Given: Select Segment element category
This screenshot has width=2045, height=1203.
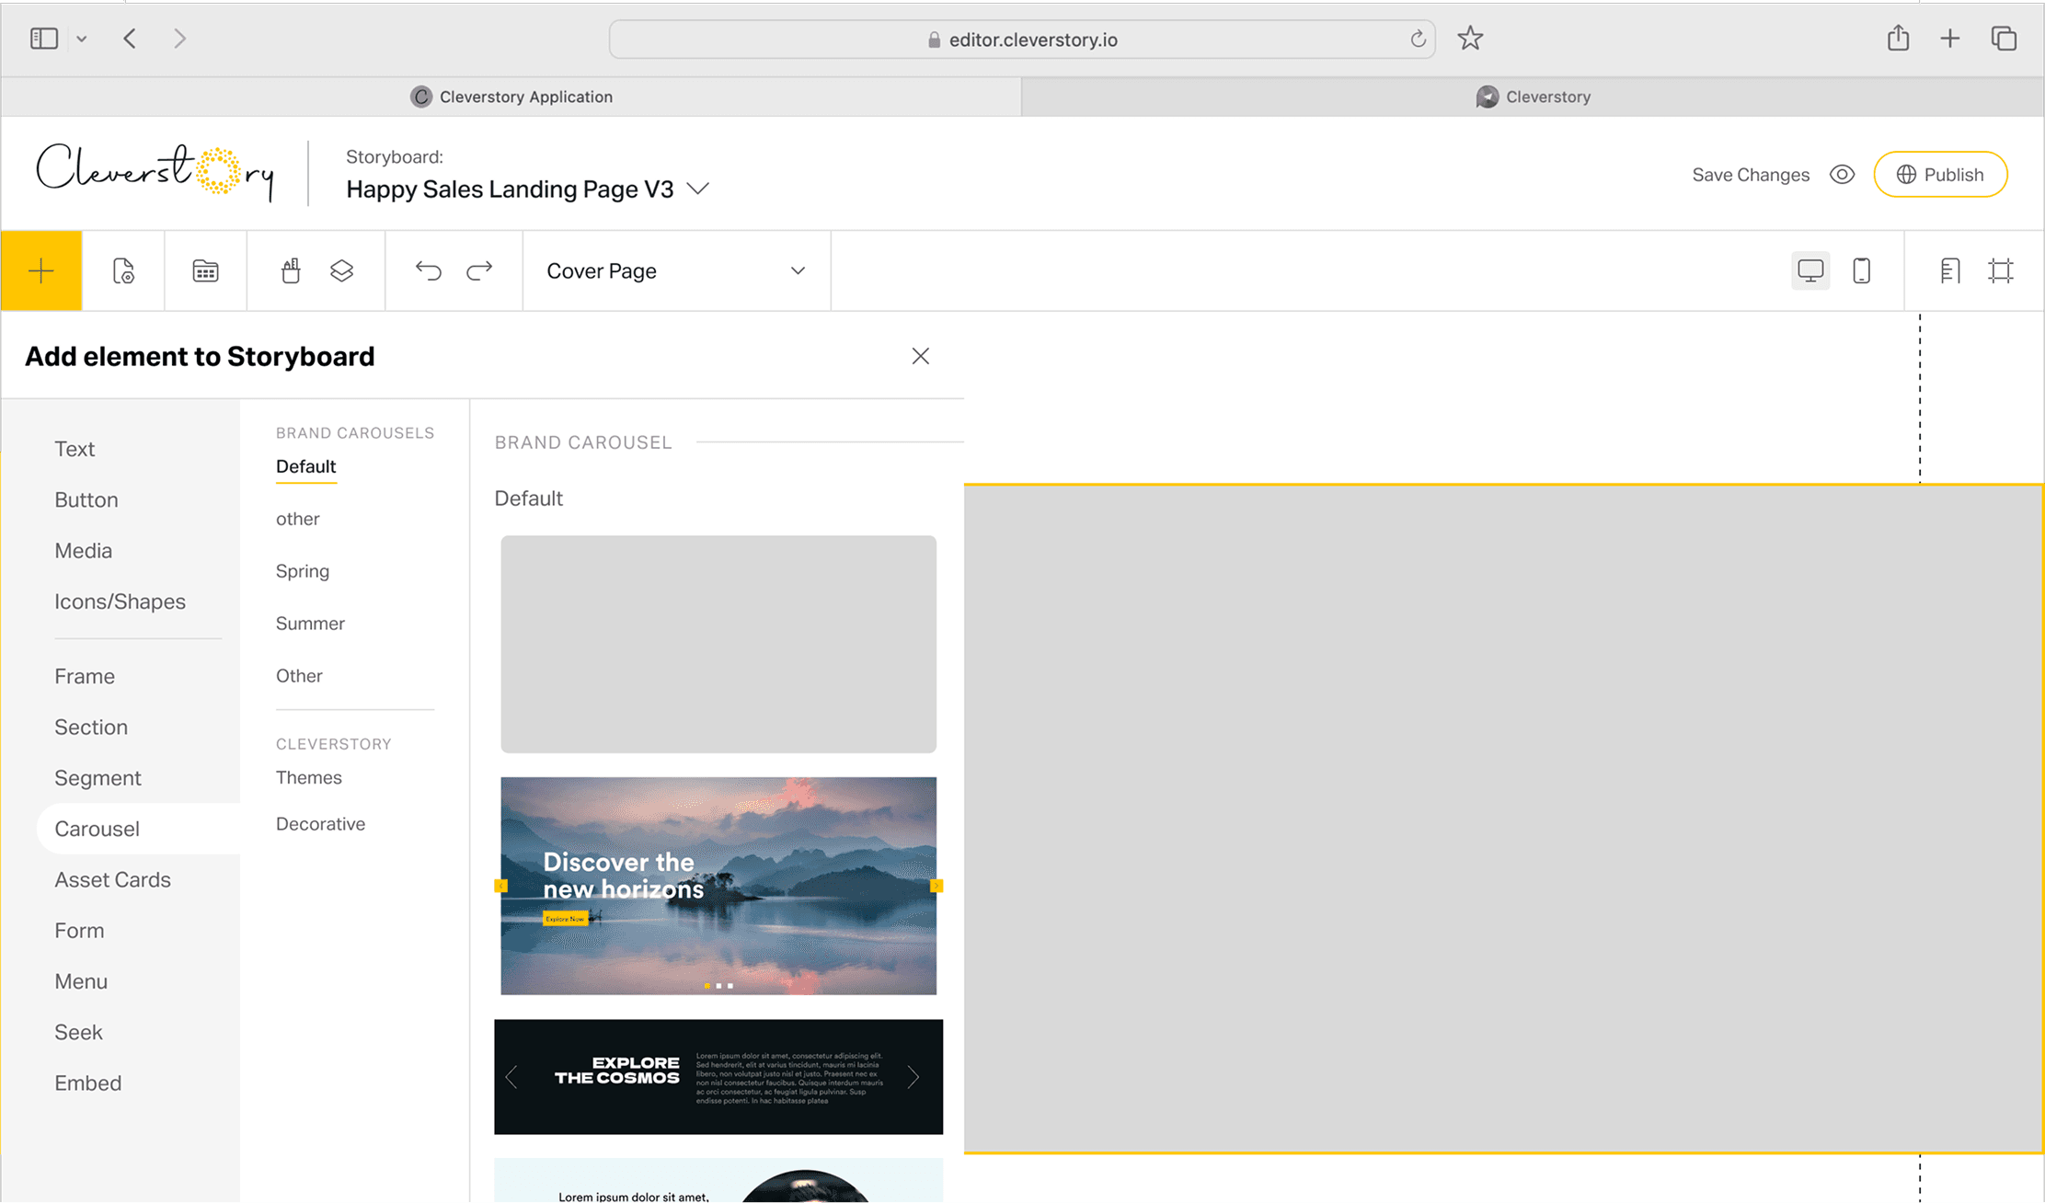Looking at the screenshot, I should (98, 778).
